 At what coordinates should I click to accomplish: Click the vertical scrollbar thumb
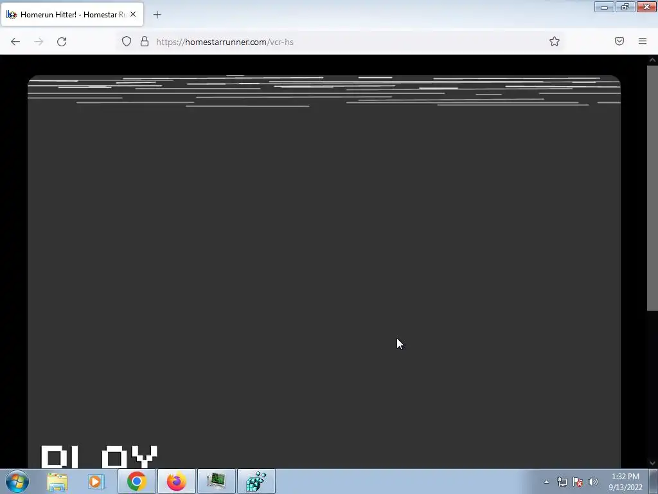pyautogui.click(x=652, y=188)
